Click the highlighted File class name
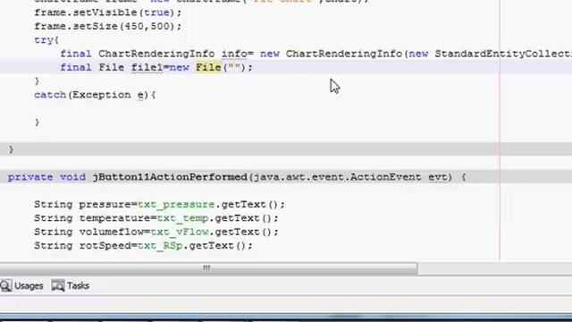Viewport: 572px width, 322px height. click(x=208, y=68)
